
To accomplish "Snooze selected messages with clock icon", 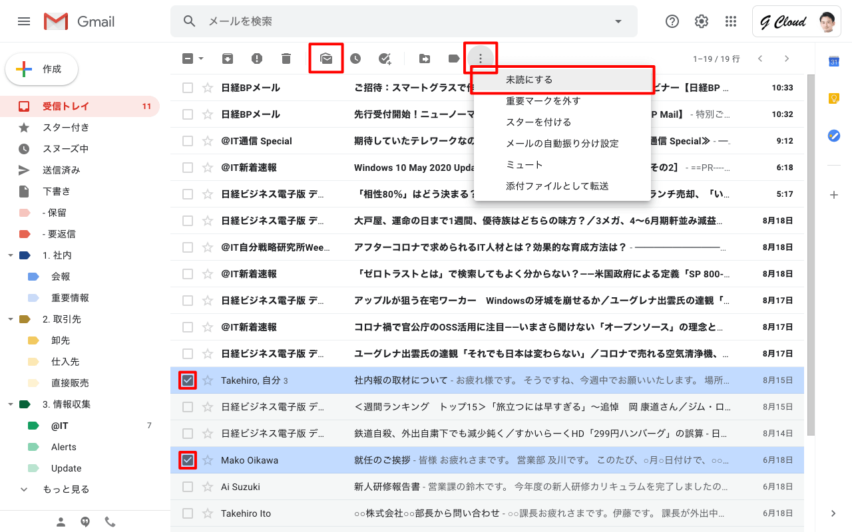I will point(355,59).
